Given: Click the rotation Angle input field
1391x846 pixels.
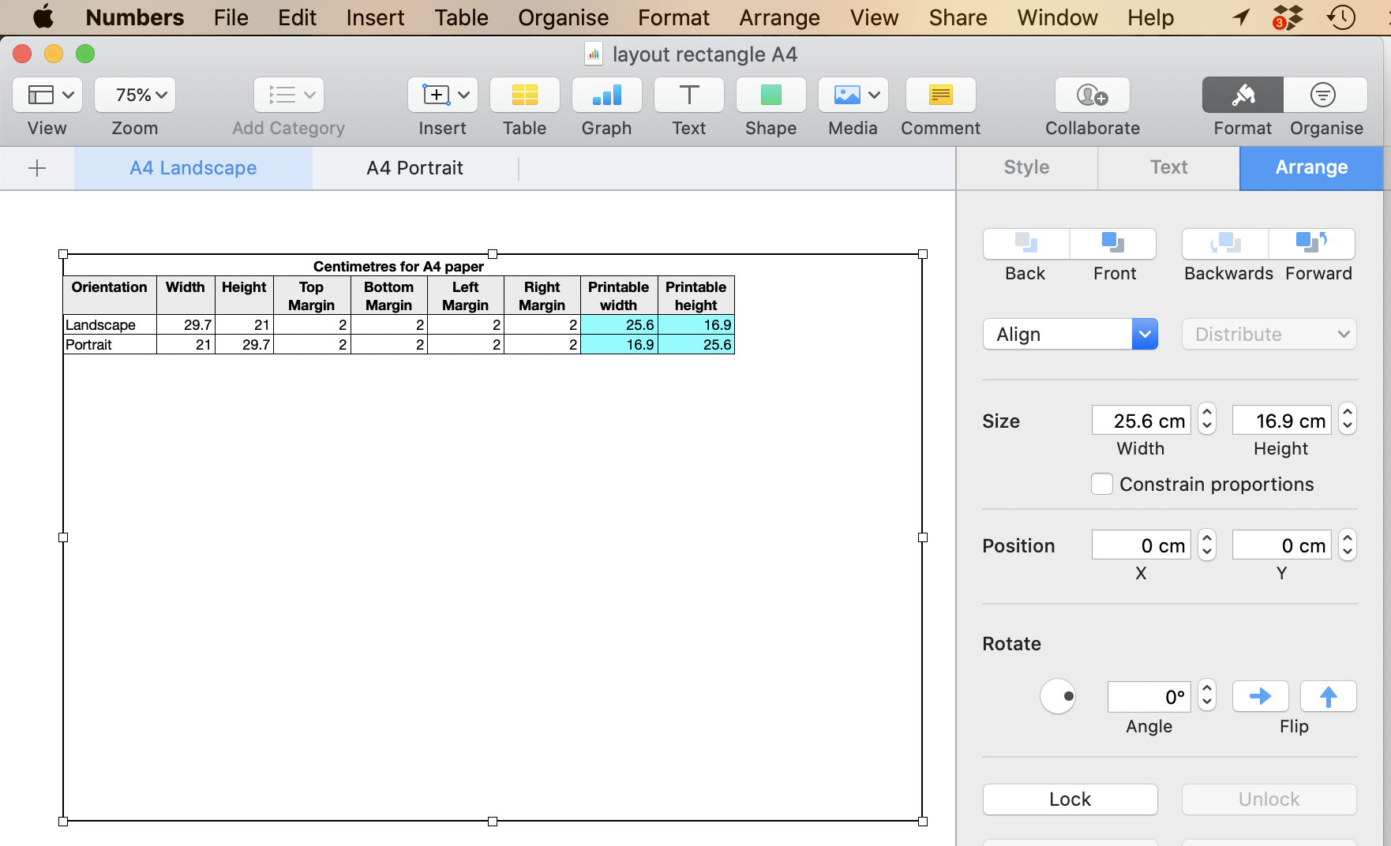Looking at the screenshot, I should coord(1149,696).
